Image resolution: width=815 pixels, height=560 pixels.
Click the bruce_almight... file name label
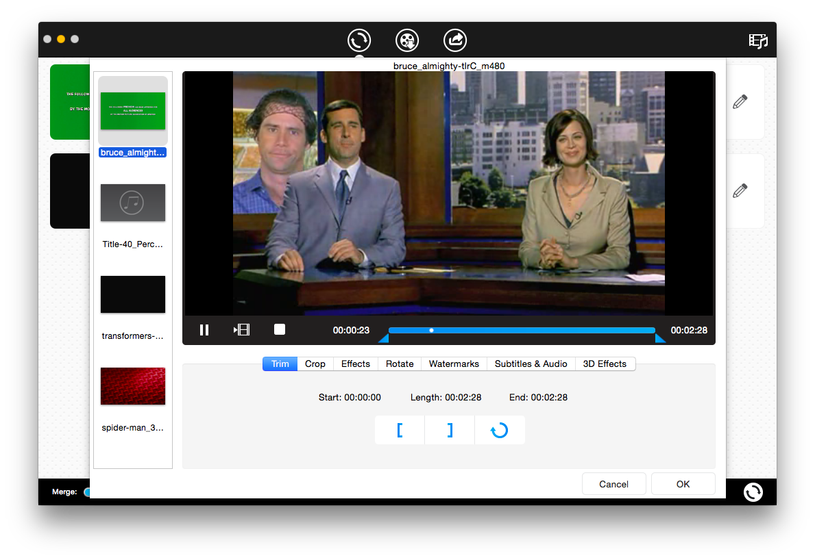pos(132,153)
